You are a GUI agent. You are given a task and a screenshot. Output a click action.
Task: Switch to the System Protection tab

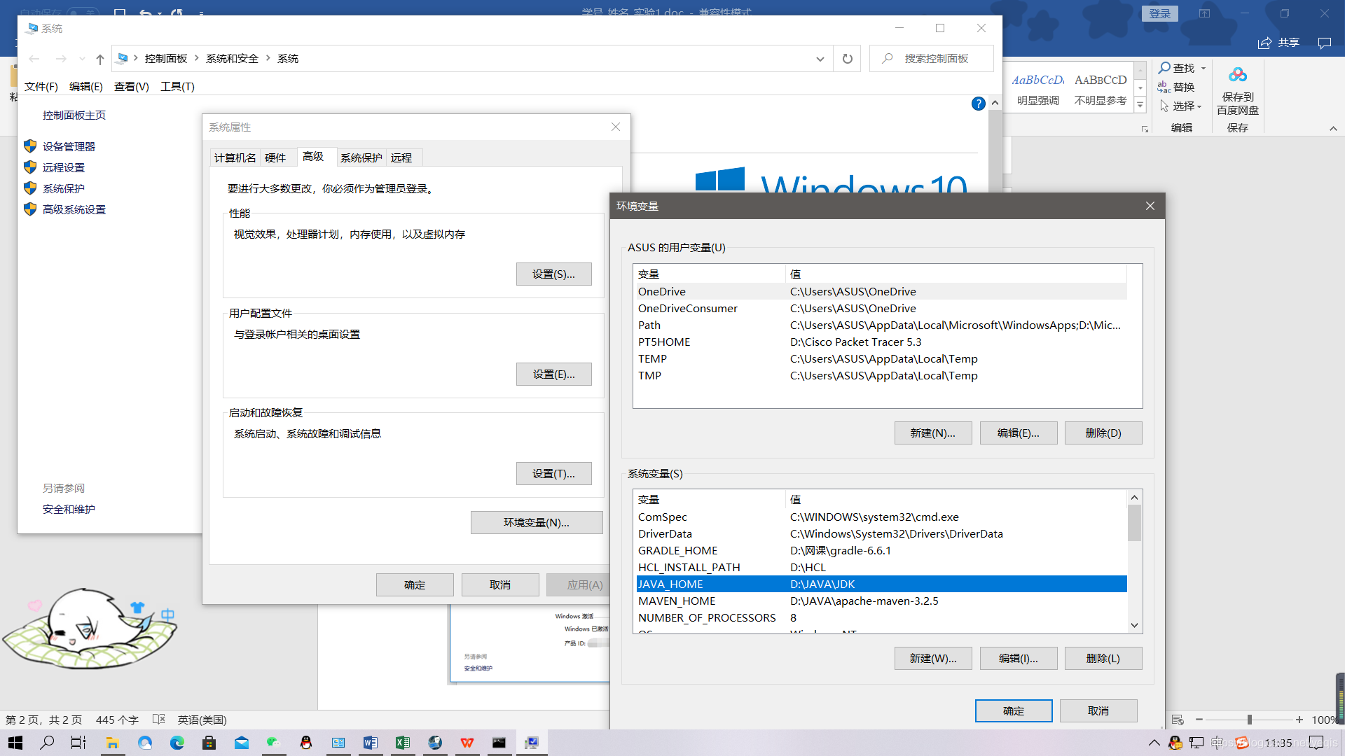click(x=361, y=157)
